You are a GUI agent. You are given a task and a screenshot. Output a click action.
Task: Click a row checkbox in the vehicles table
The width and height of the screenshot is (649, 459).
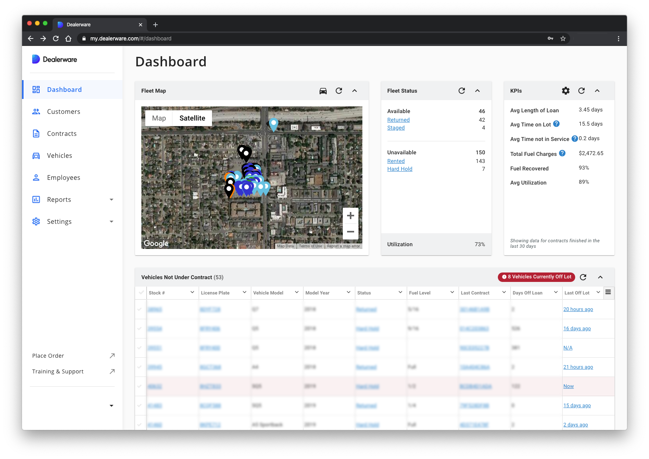(140, 309)
